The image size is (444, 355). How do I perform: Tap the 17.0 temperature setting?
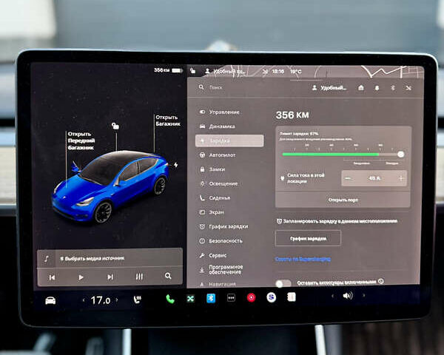point(101,300)
